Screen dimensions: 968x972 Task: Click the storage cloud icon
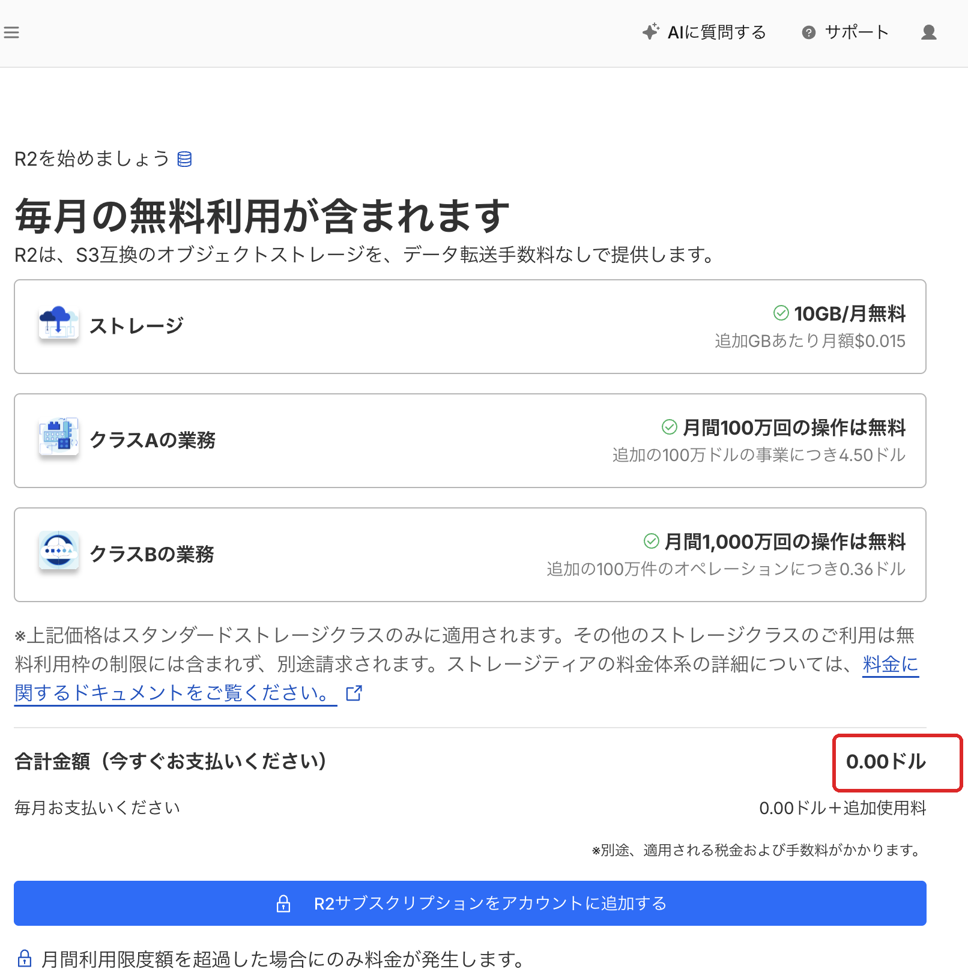pyautogui.click(x=58, y=324)
